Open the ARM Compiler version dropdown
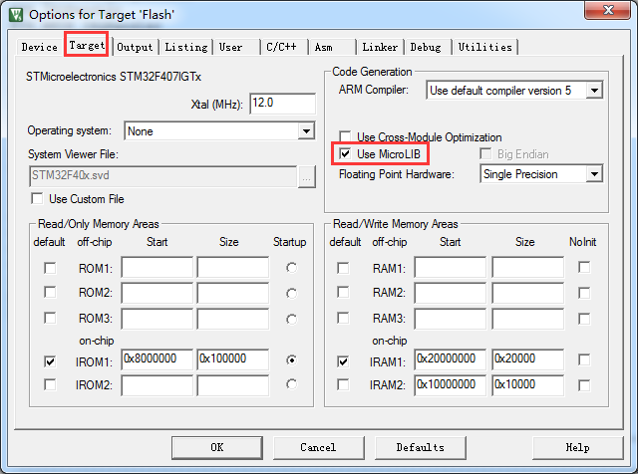 (x=594, y=91)
